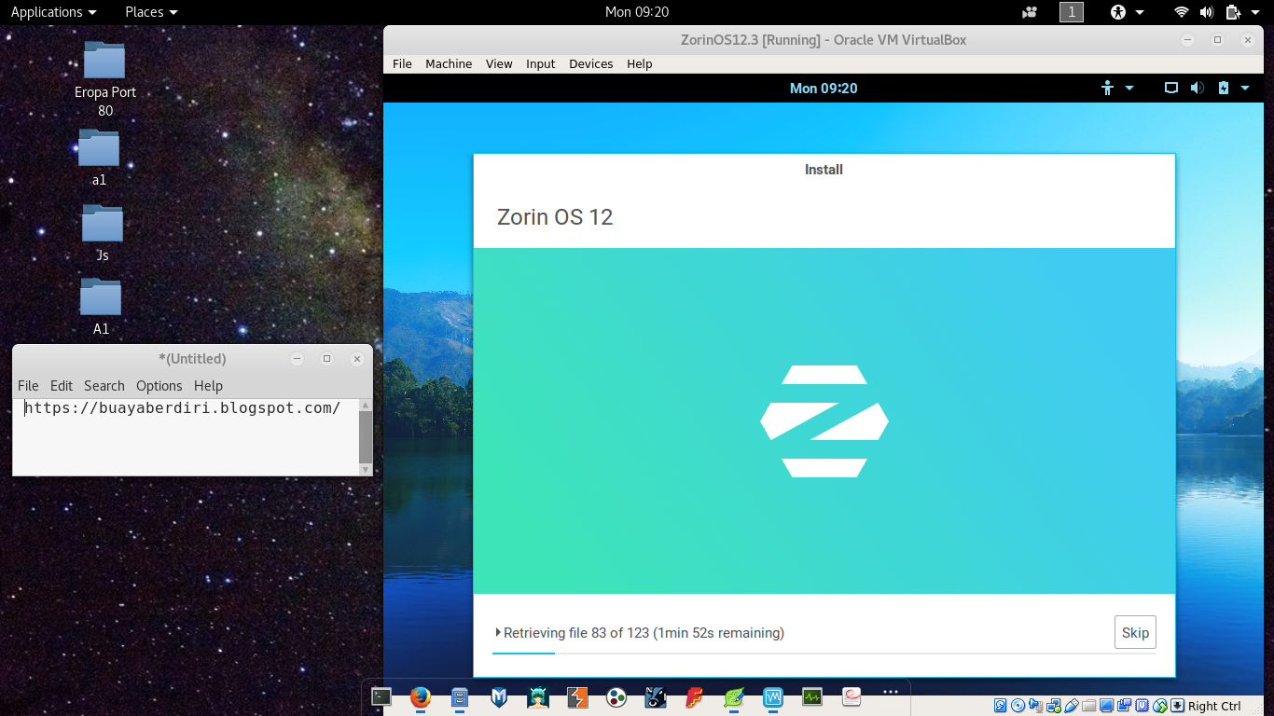This screenshot has width=1274, height=716.
Task: Open Leafpad Edit menu
Action: tap(62, 385)
